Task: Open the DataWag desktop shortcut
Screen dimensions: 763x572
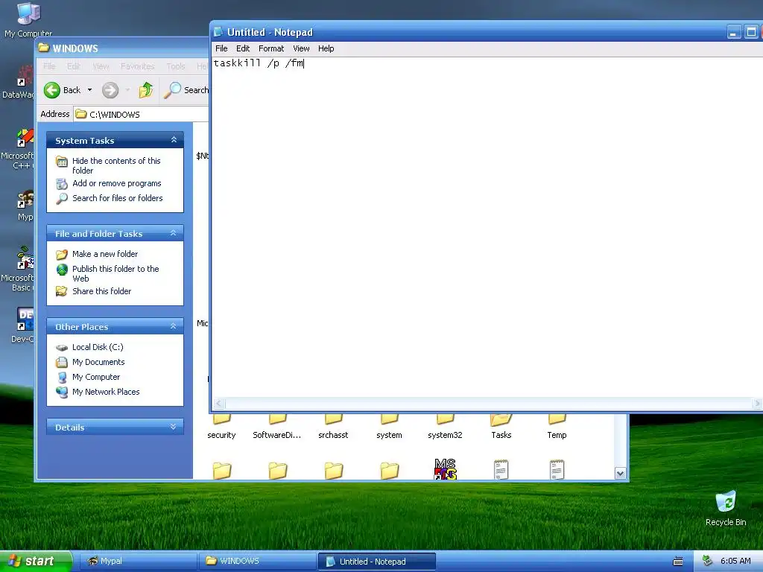Action: click(x=25, y=77)
